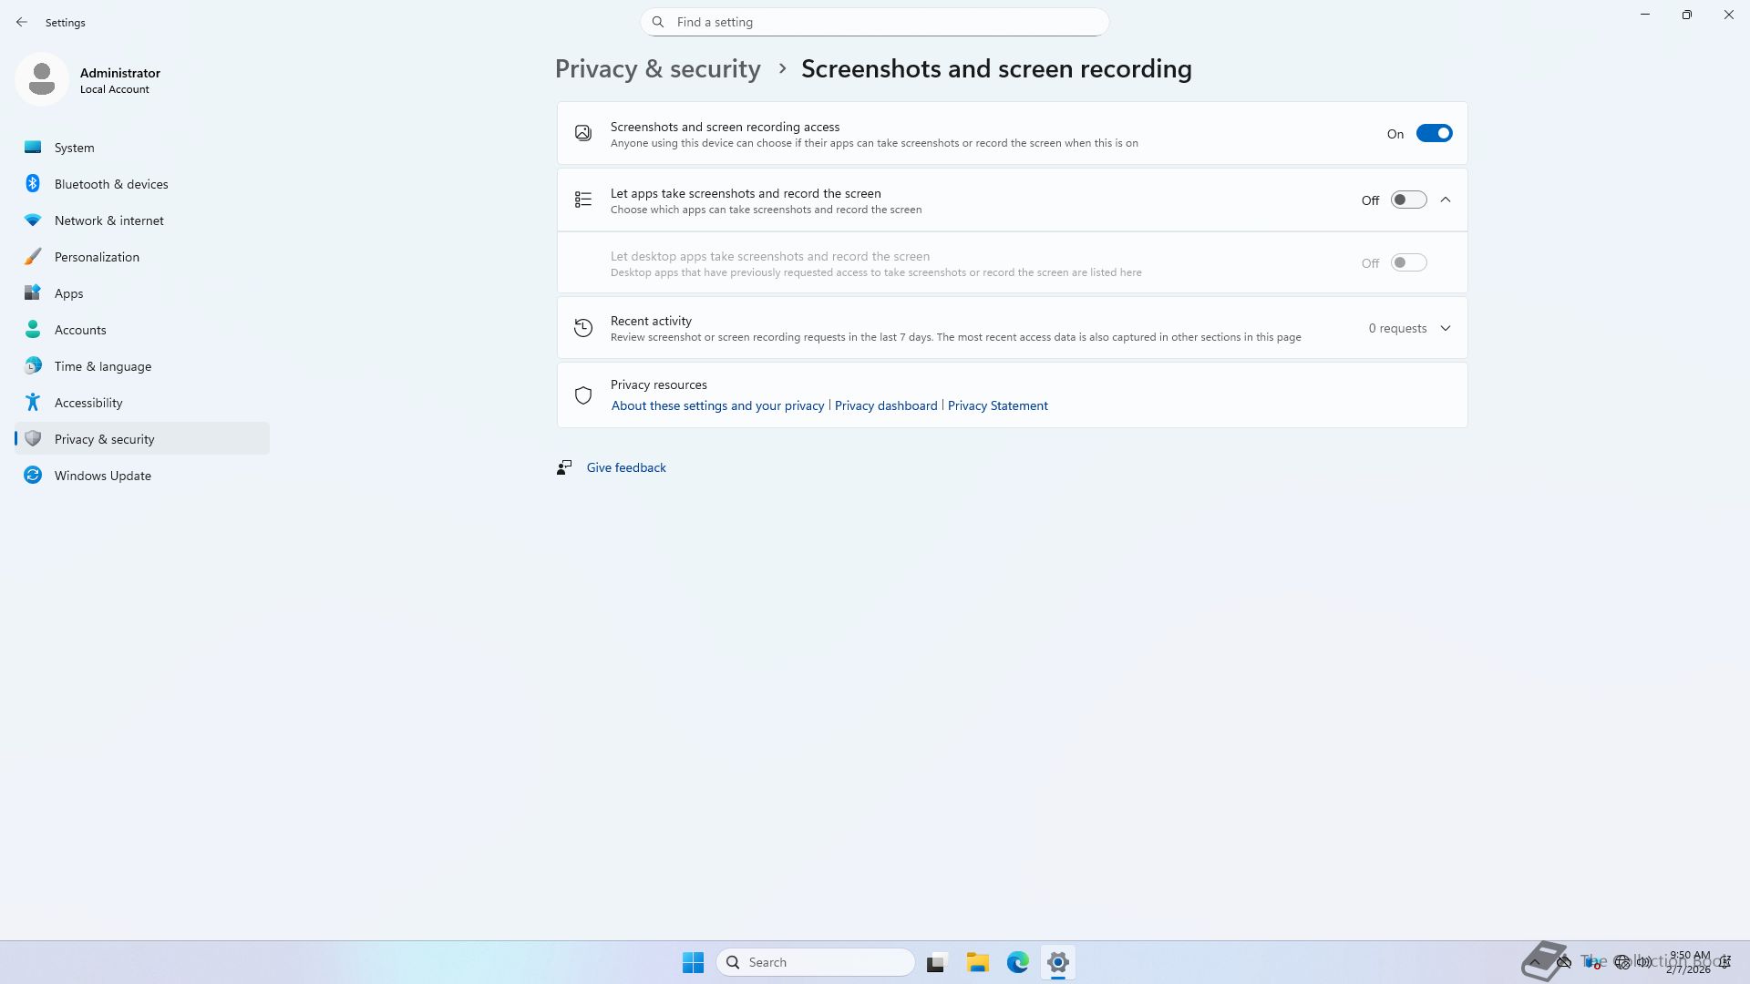The width and height of the screenshot is (1750, 984).
Task: Click the Apps sidebar icon
Action: point(33,293)
